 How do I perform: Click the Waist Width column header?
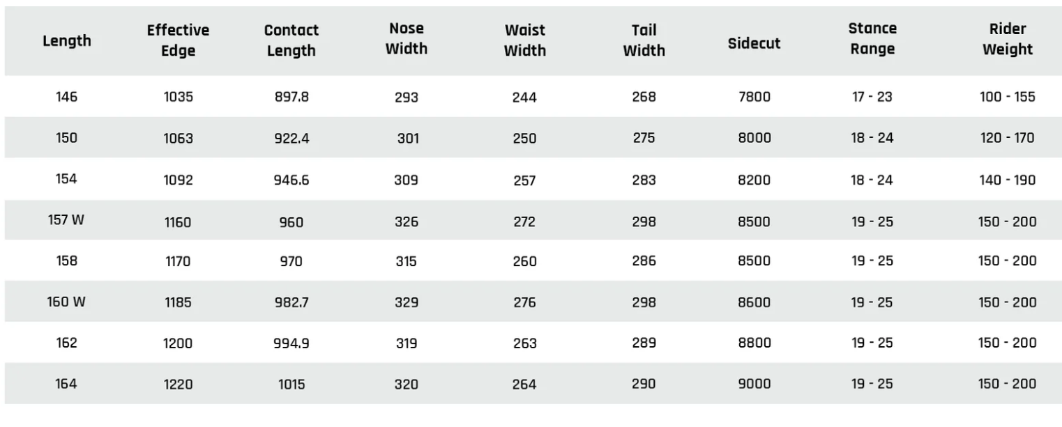pyautogui.click(x=524, y=41)
